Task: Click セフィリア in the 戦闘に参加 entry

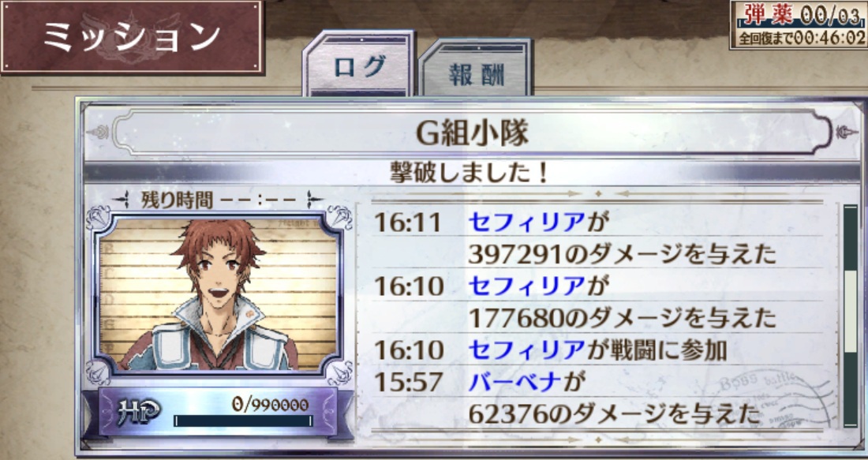Action: pyautogui.click(x=526, y=350)
